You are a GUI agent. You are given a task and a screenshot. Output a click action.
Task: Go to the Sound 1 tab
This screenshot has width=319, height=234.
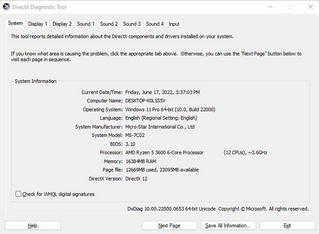tap(86, 24)
